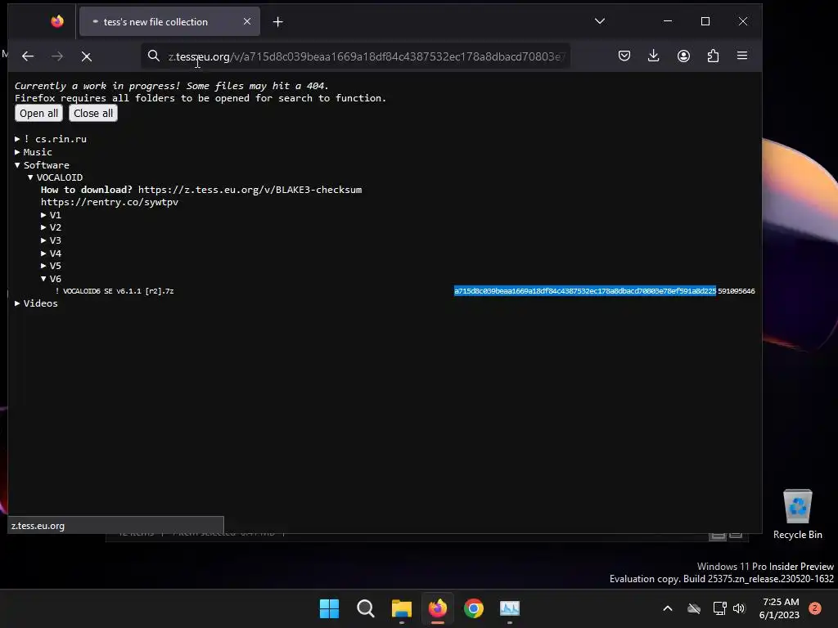Maximize the Firefox window
Screen dimensions: 838x628
tap(705, 21)
